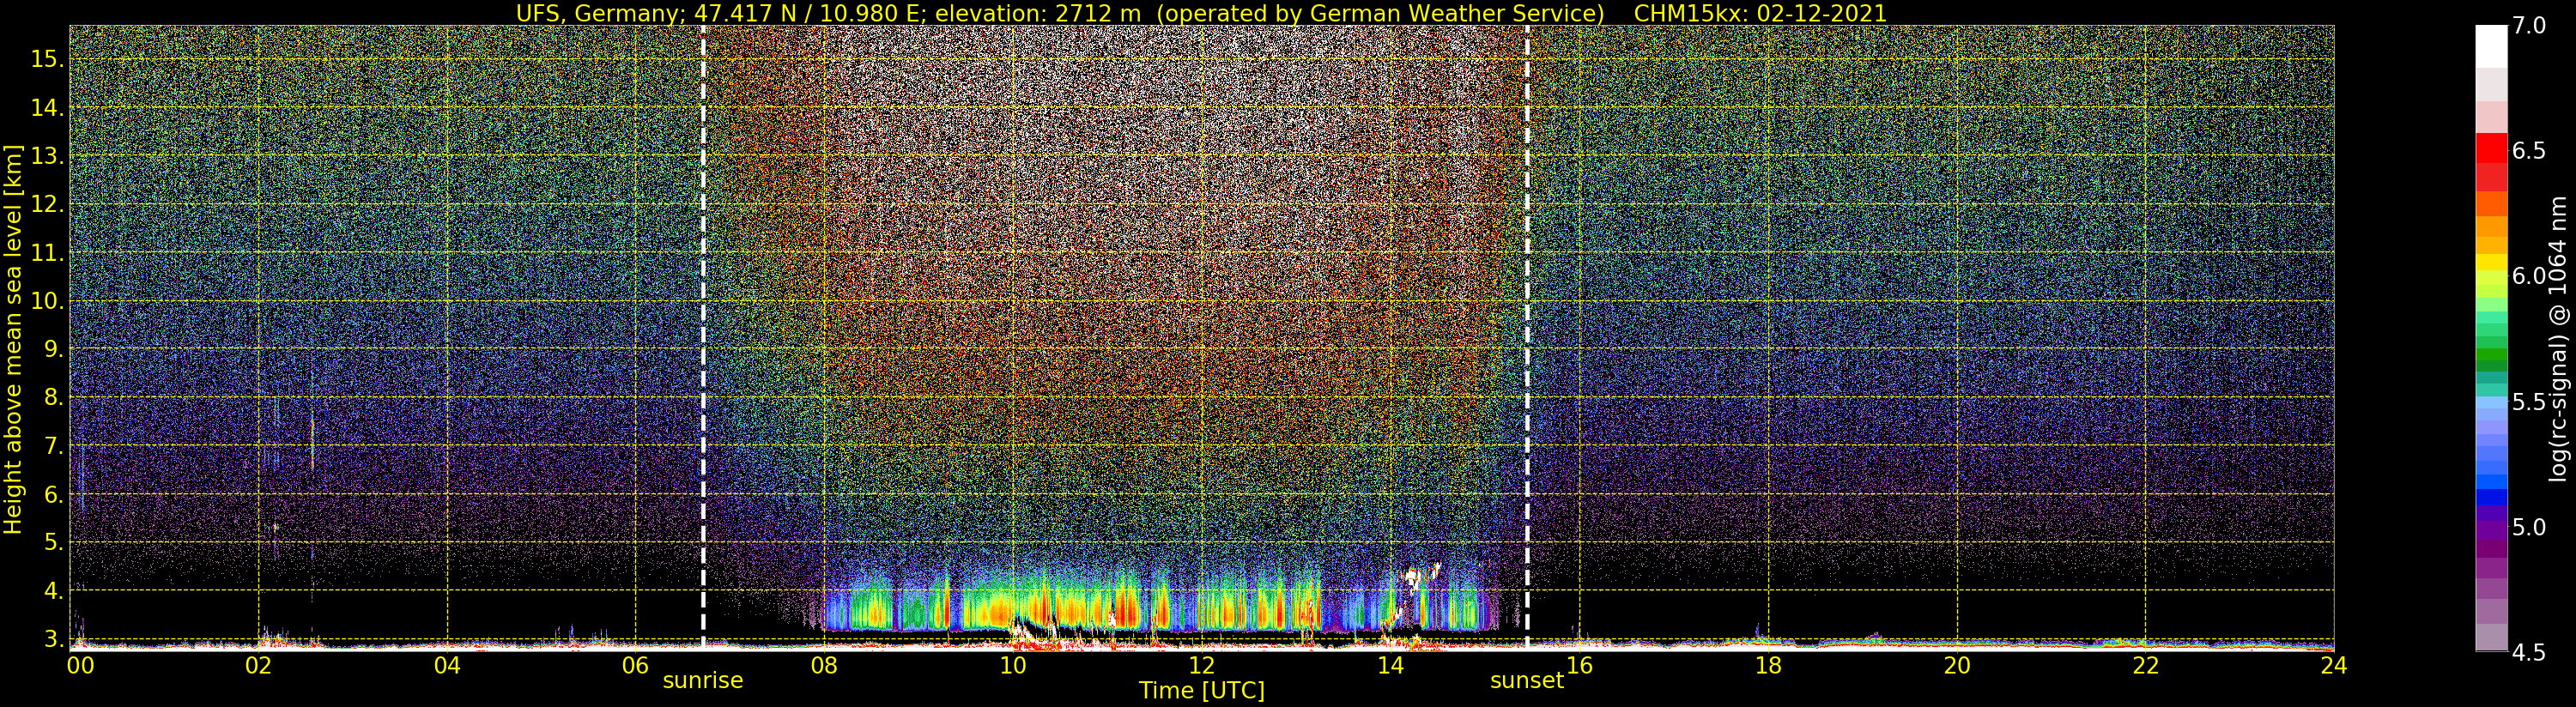Image resolution: width=2576 pixels, height=707 pixels.
Task: Click the time axis tick '06'
Action: 636,665
